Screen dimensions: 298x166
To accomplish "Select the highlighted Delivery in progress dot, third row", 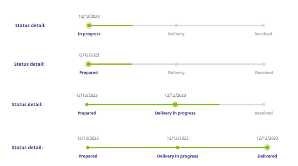I will [175, 104].
